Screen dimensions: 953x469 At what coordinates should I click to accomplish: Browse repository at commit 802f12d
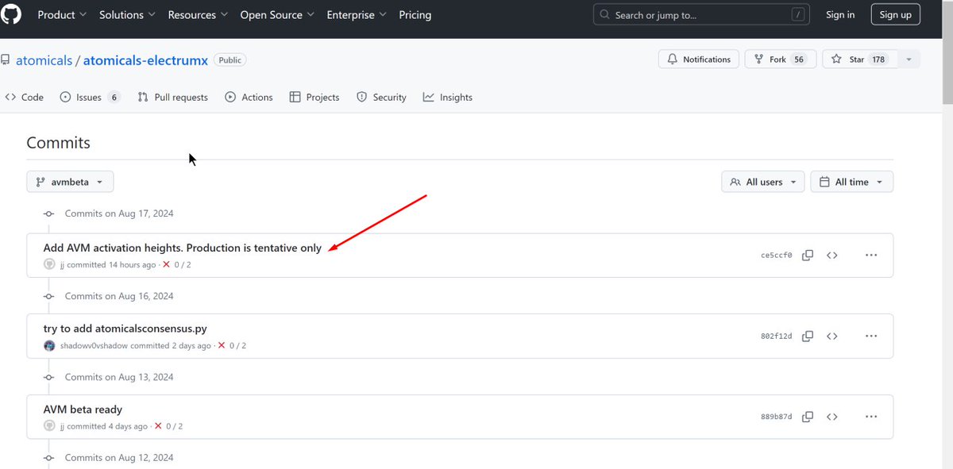coord(832,336)
